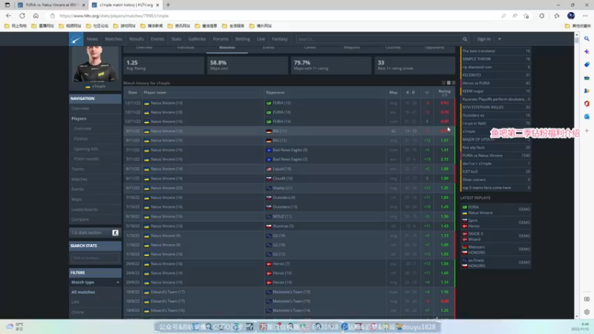Open Fantasy in the HLTV top menu
Screen dimensions: 594x334
click(280, 39)
